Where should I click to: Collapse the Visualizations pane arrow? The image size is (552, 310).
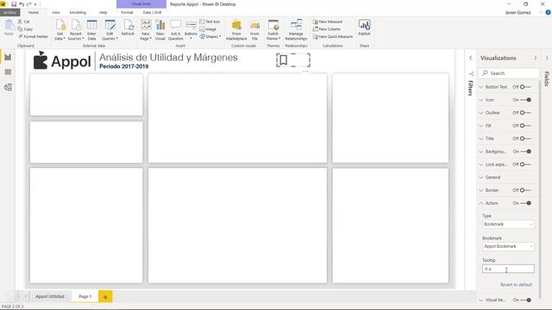pyautogui.click(x=535, y=58)
